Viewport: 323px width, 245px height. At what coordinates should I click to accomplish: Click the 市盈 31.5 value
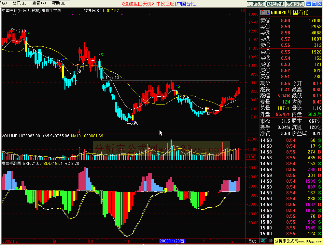[286, 121]
